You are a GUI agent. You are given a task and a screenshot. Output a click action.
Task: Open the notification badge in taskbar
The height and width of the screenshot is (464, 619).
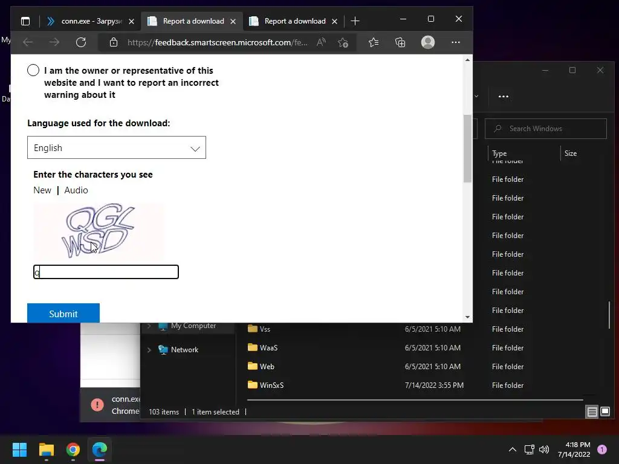pyautogui.click(x=602, y=449)
